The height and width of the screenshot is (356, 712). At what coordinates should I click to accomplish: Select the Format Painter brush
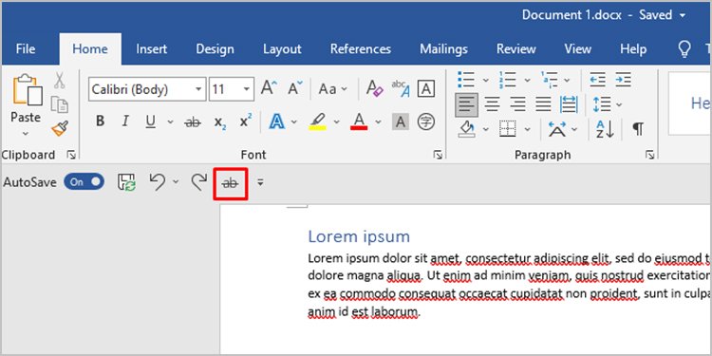(60, 128)
